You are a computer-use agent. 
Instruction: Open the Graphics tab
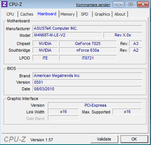[102, 14]
